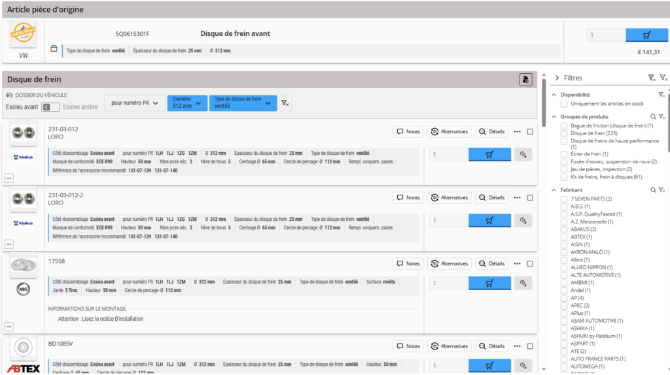Image resolution: width=670 pixels, height=375 pixels.
Task: Search within Groupes de produits
Action: tap(653, 116)
